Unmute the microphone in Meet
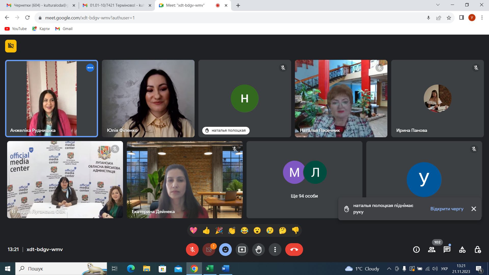 click(192, 250)
